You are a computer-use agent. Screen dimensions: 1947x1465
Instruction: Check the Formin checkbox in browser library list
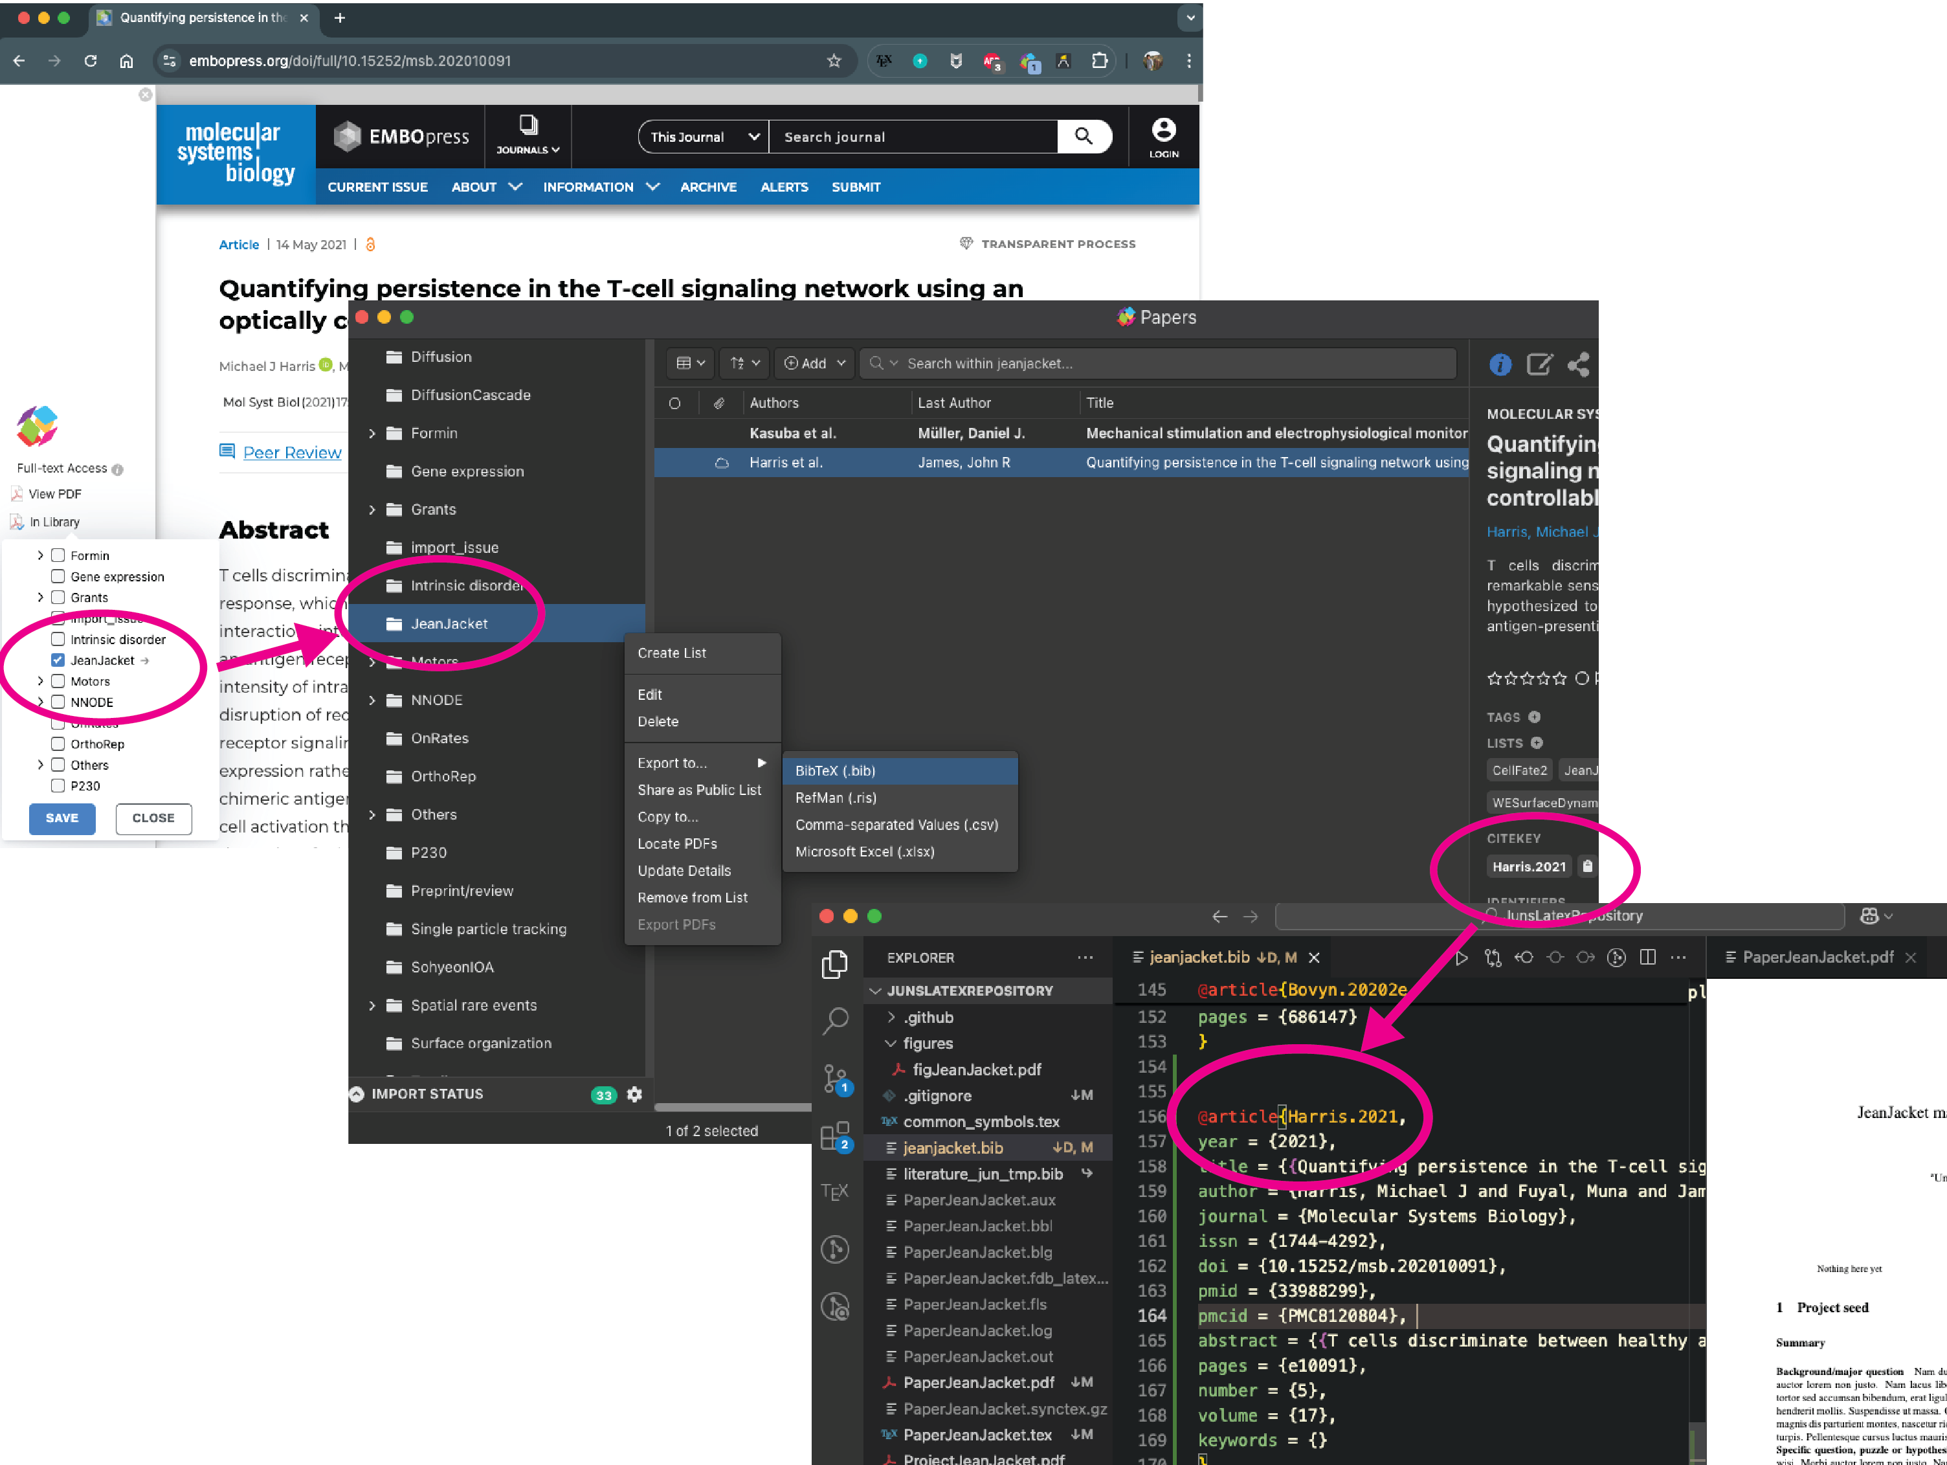click(58, 555)
